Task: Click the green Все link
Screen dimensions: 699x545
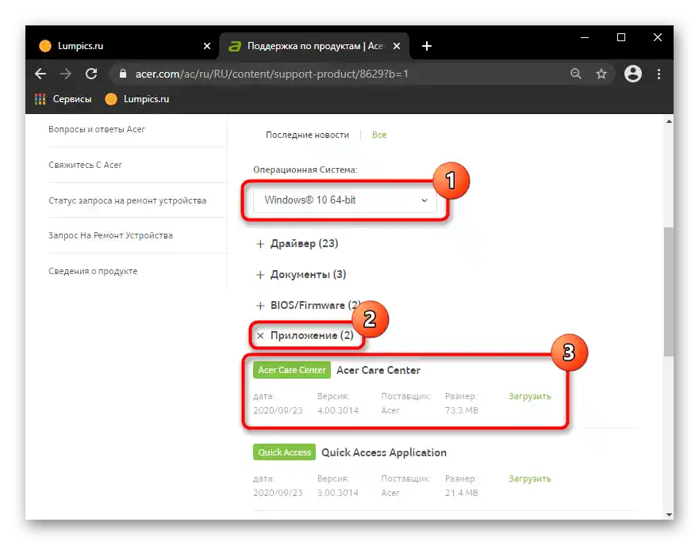Action: click(x=379, y=135)
